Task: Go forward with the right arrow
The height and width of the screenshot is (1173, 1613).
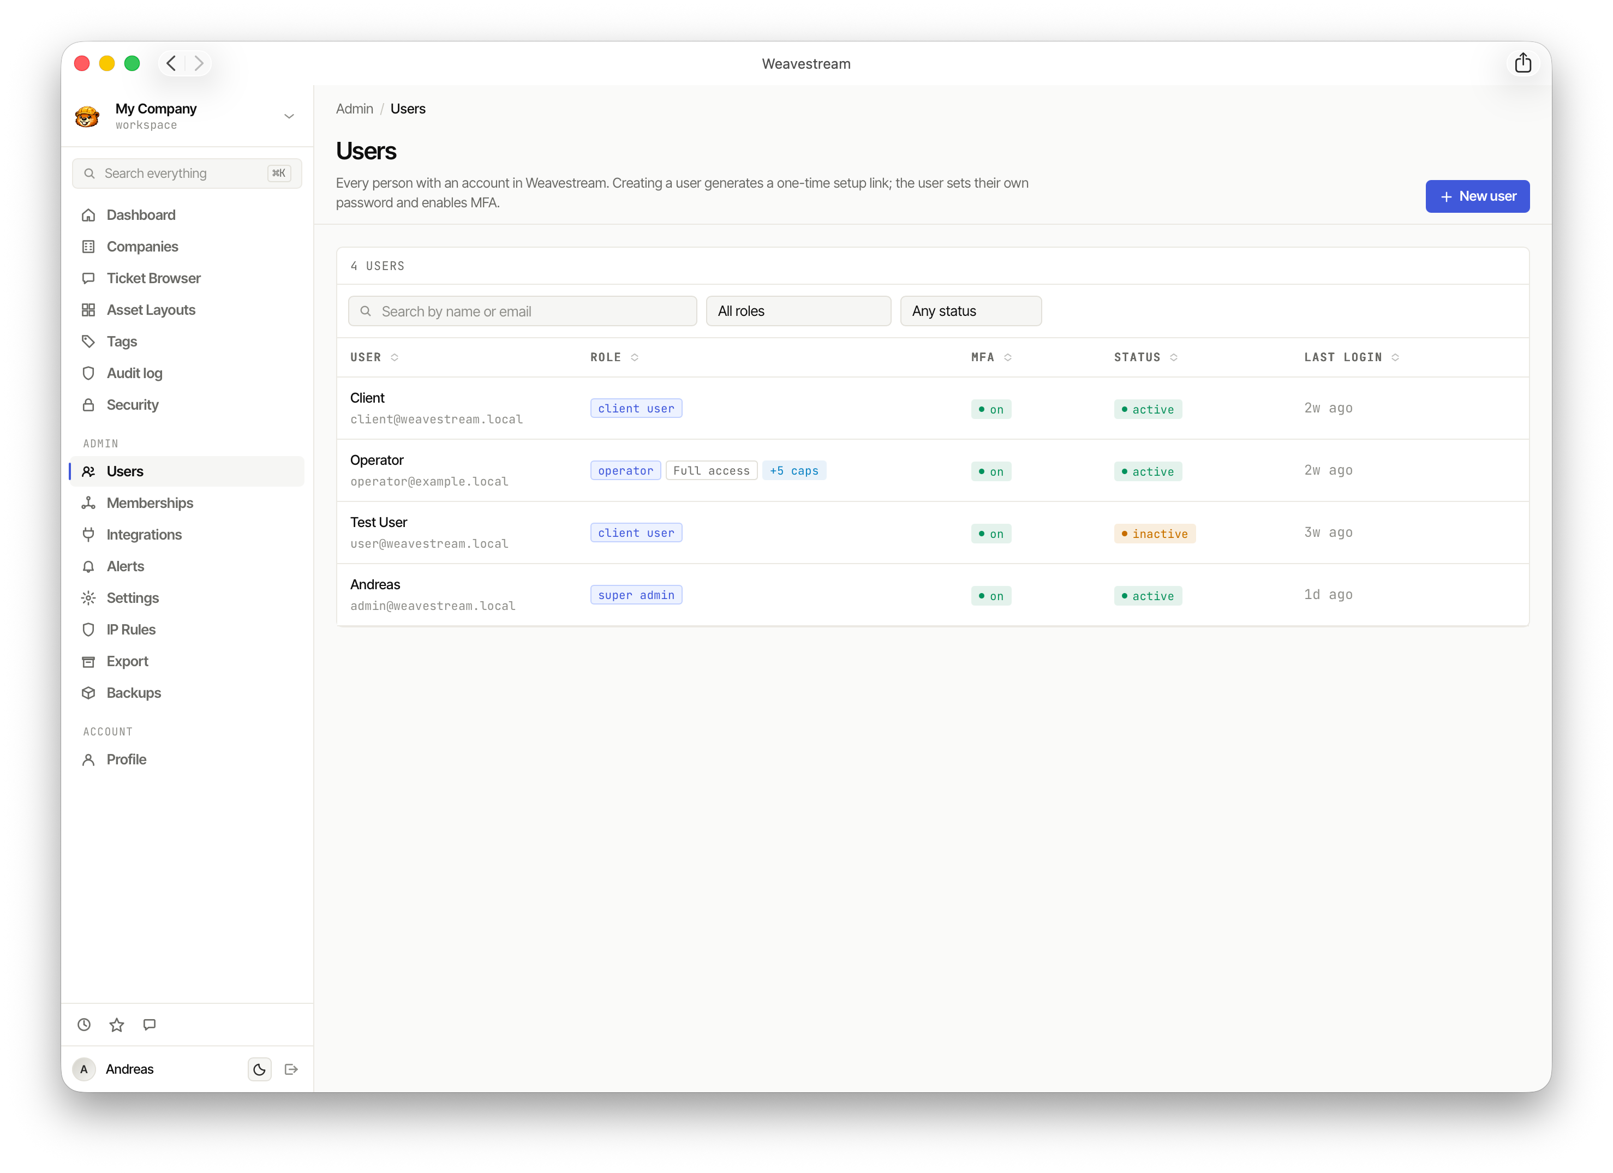Action: [199, 63]
